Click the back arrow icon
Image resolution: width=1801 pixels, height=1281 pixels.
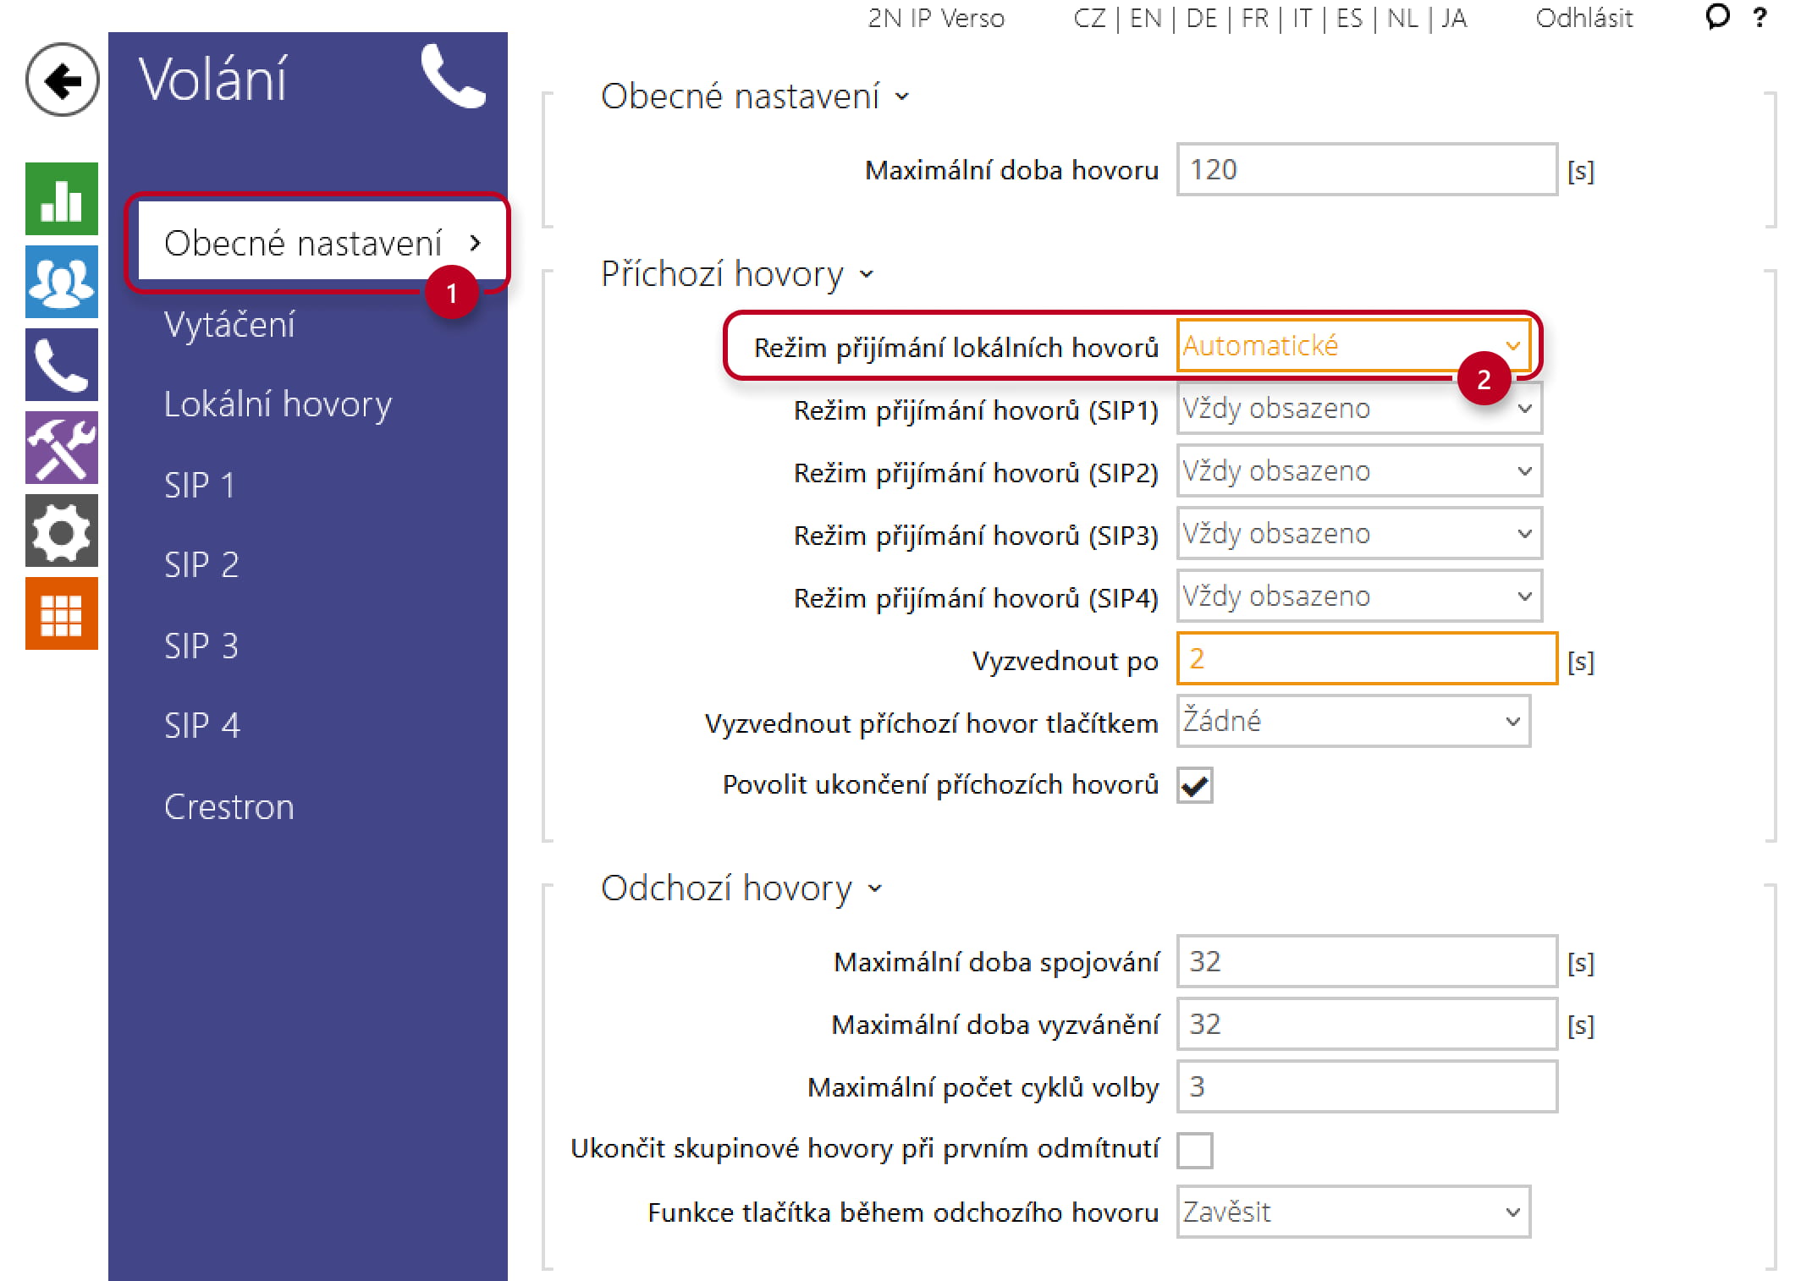[62, 80]
